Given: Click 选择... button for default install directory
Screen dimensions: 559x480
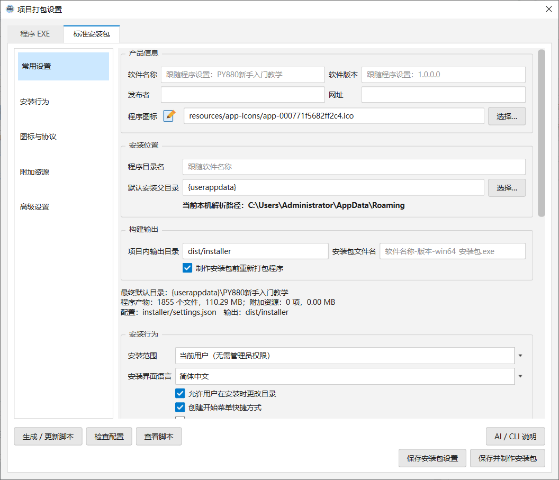Looking at the screenshot, I should (507, 188).
